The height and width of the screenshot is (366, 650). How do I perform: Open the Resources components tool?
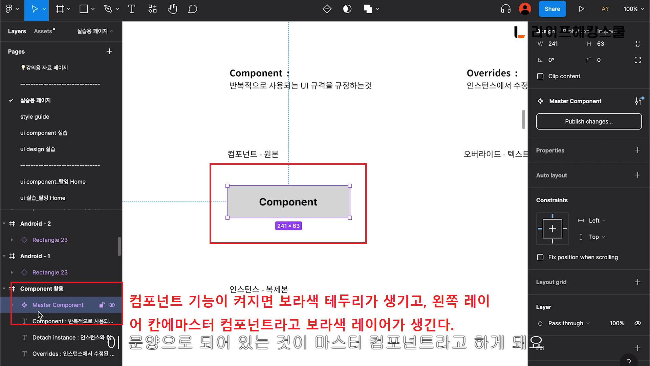pos(152,9)
